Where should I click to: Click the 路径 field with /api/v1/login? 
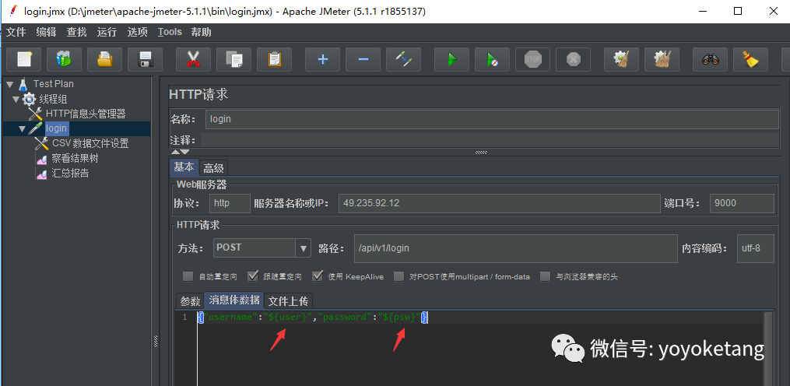(x=516, y=248)
